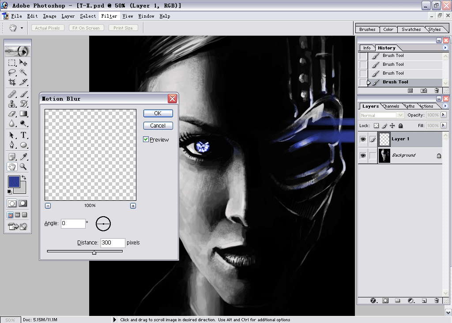The width and height of the screenshot is (452, 323).
Task: Select the Healing Brush tool
Action: [x=12, y=94]
